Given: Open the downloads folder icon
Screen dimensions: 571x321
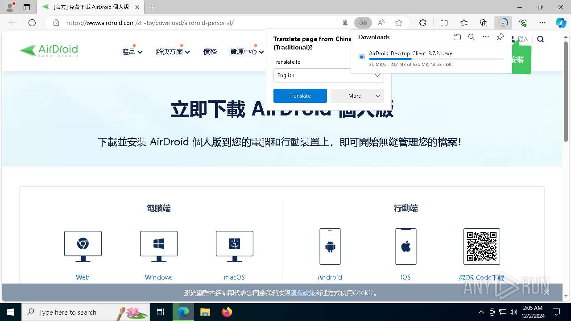Looking at the screenshot, I should (x=457, y=37).
